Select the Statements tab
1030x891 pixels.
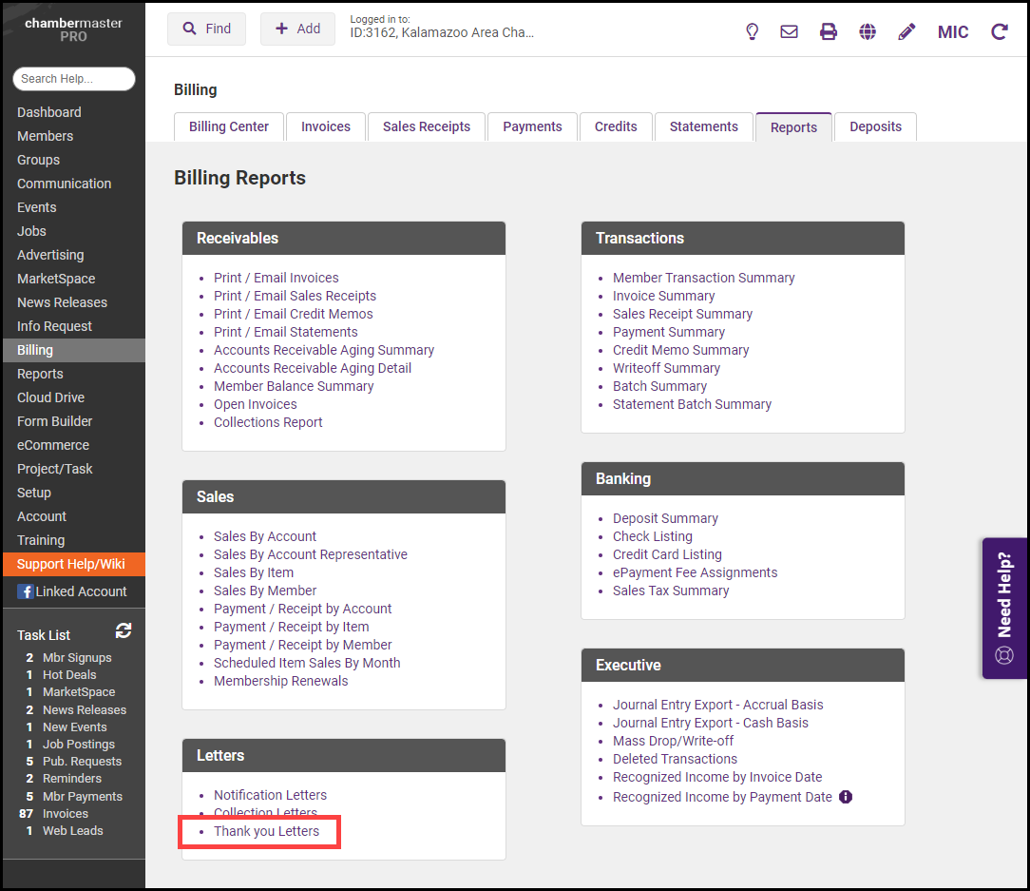coord(703,126)
